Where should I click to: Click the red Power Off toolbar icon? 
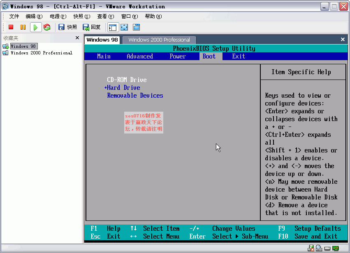[11, 27]
